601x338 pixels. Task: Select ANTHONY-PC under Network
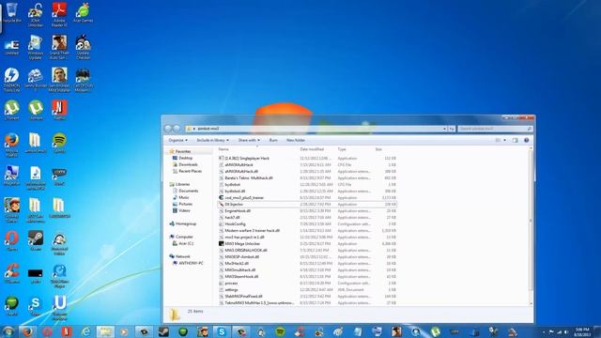[x=191, y=263]
